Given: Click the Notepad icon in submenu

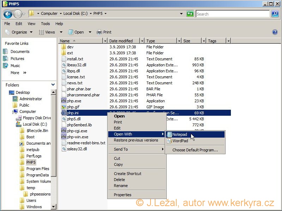Looking at the screenshot, I should click(169, 134).
